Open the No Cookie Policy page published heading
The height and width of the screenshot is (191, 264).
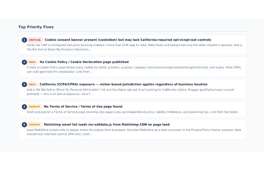84,62
